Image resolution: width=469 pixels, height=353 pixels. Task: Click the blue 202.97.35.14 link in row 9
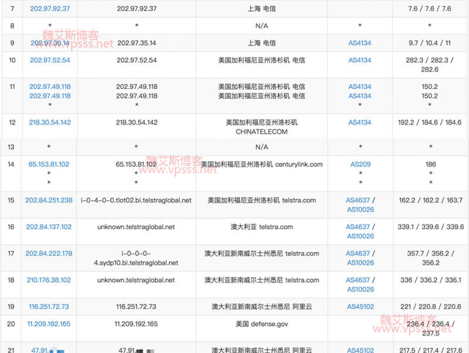click(49, 43)
